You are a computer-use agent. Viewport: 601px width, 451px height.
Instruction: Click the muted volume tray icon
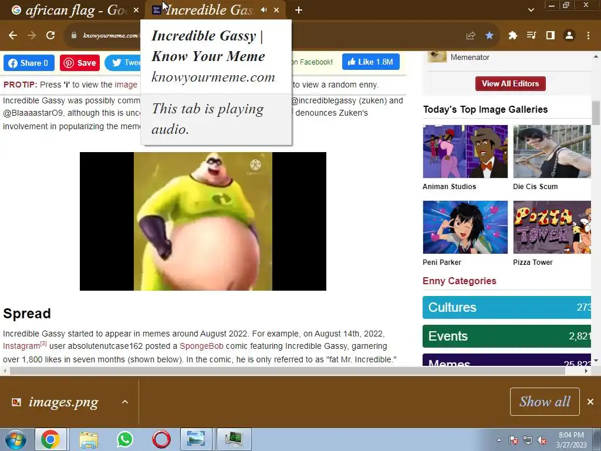point(542,440)
